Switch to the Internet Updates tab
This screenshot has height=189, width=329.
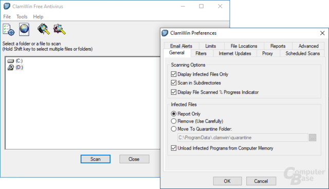(235, 53)
